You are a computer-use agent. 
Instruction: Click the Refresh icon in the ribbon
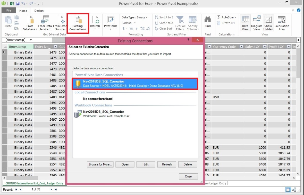95,23
